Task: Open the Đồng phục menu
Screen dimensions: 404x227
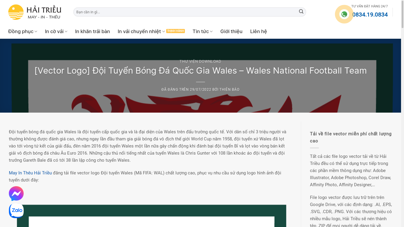Action: point(21,31)
